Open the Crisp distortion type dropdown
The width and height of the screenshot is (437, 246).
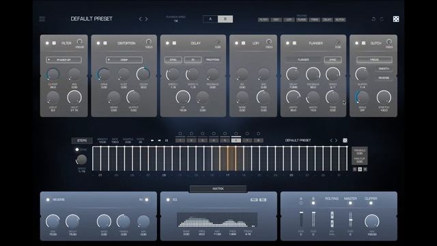[x=124, y=59]
